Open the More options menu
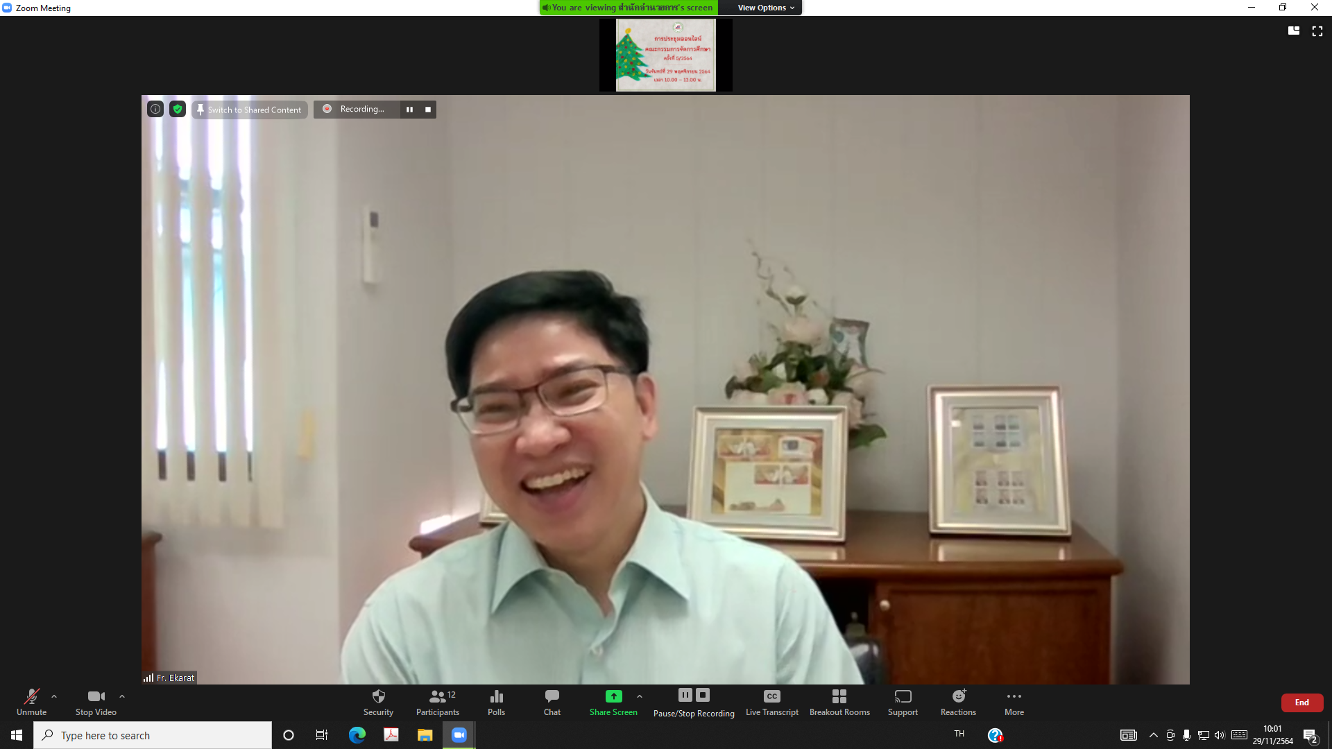Image resolution: width=1332 pixels, height=749 pixels. pos(1014,702)
